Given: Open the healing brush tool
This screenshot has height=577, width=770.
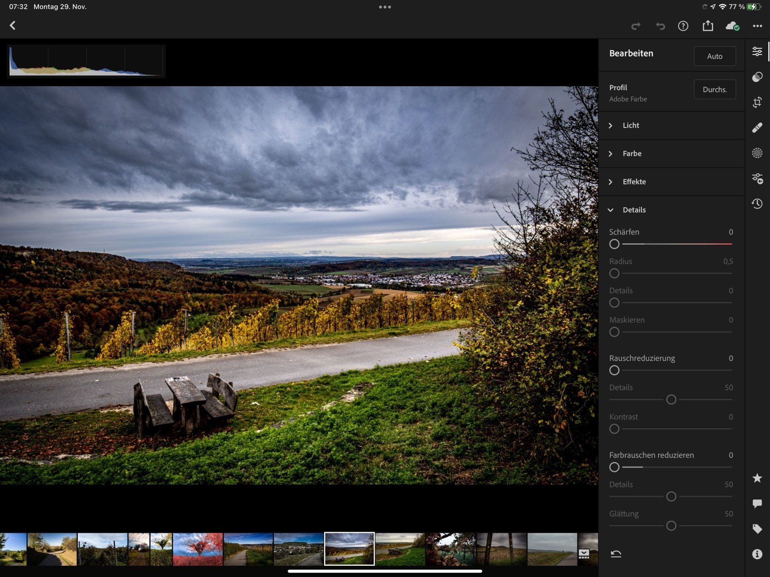Looking at the screenshot, I should 757,128.
